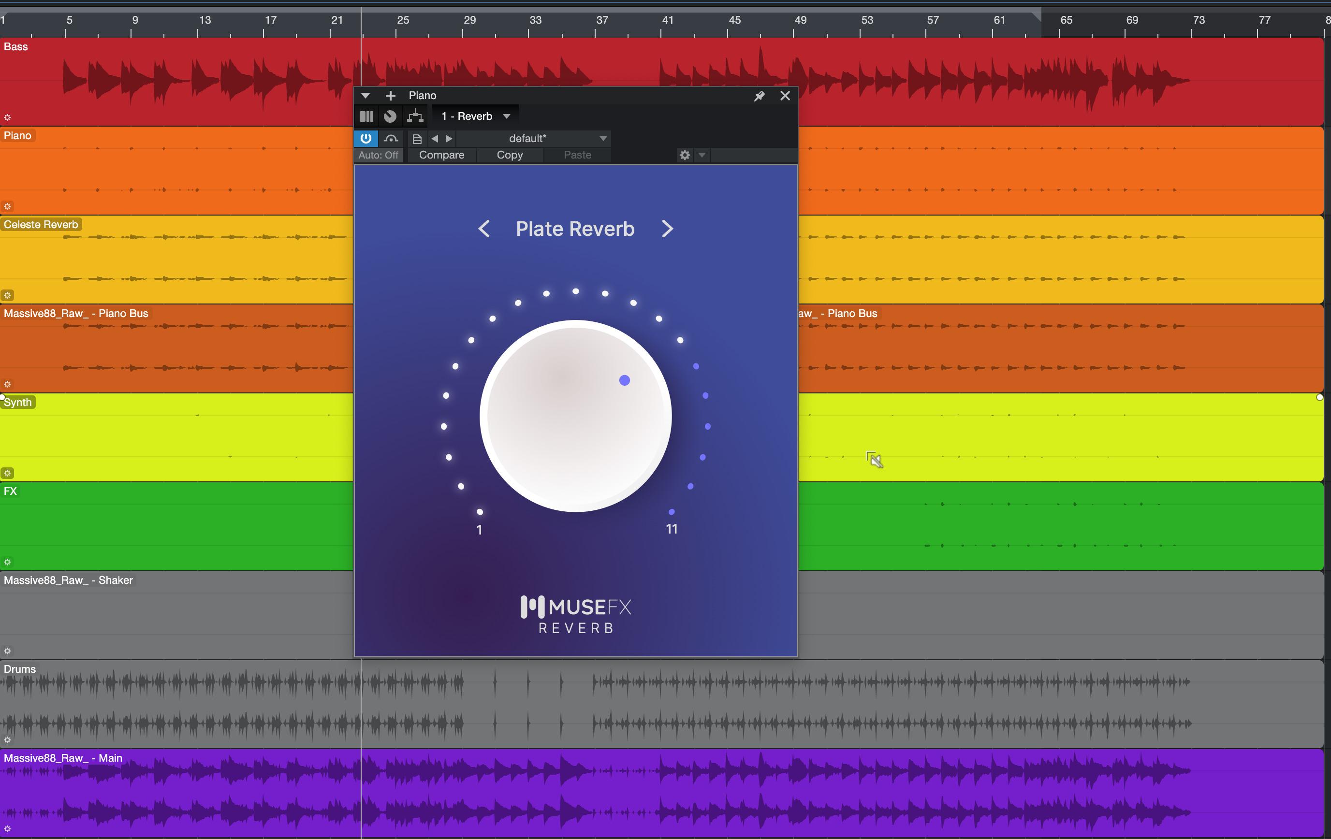Toggle the plugin power bypass button
Viewport: 1331px width, 839px height.
(366, 138)
